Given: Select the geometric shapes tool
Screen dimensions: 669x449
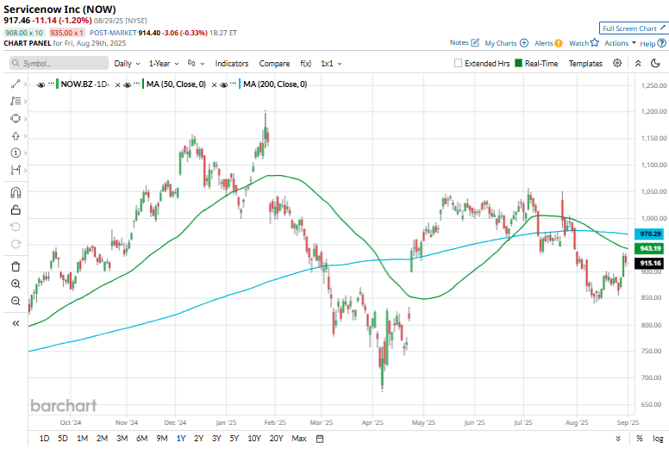Looking at the screenshot, I should [x=16, y=119].
